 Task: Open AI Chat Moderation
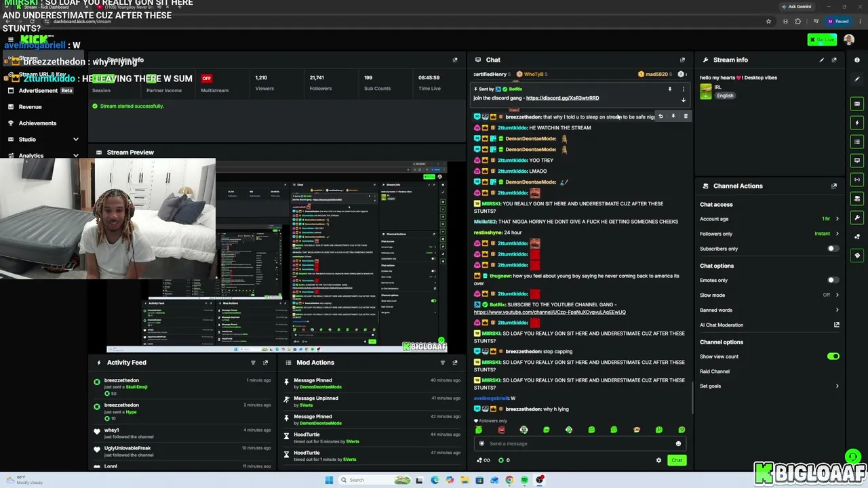coord(769,325)
